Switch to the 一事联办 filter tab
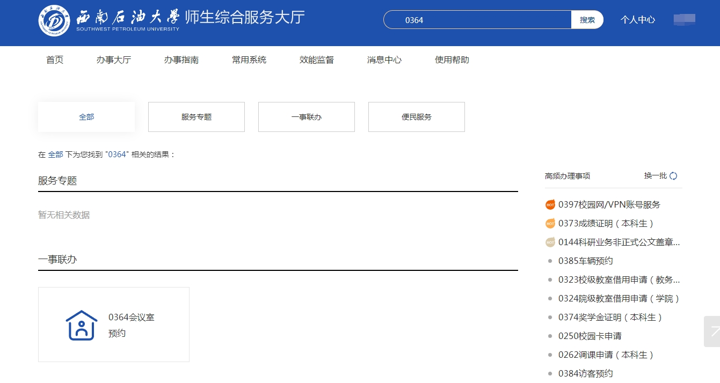Screen dimensions: 720x383 point(307,117)
